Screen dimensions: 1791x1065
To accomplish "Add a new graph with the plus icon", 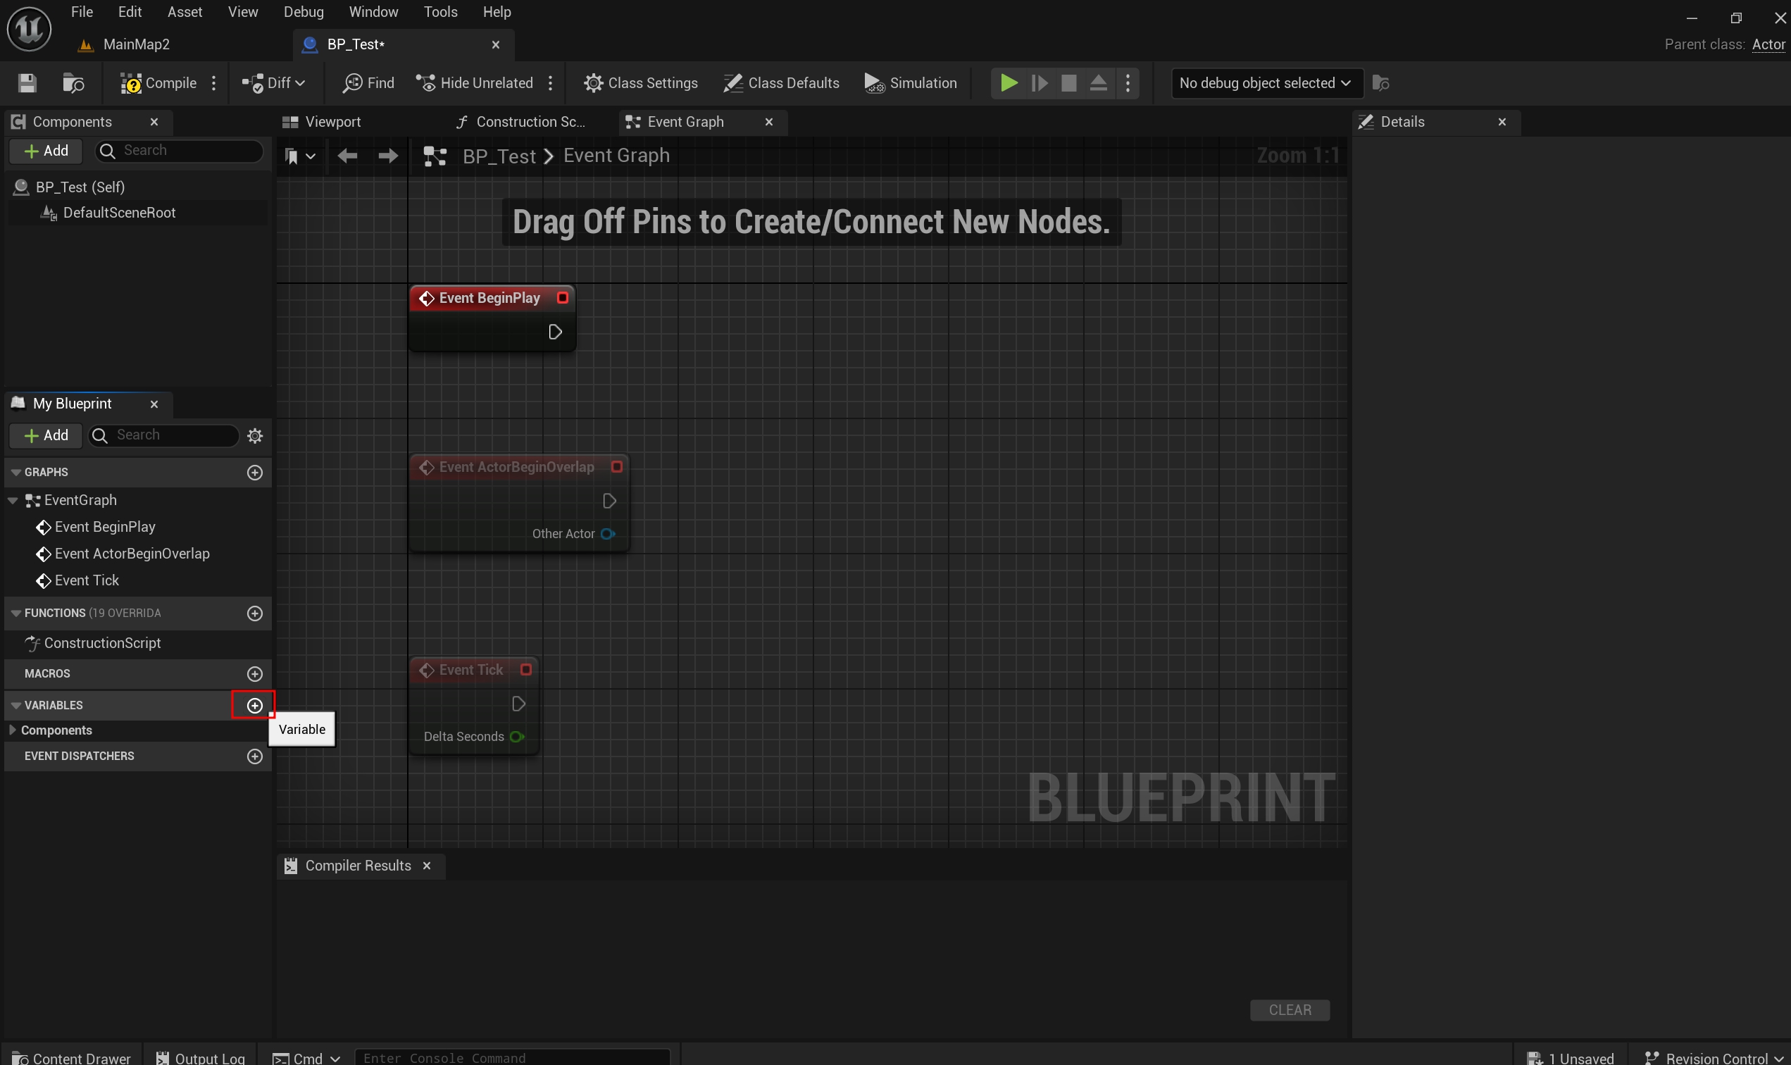I will [255, 472].
